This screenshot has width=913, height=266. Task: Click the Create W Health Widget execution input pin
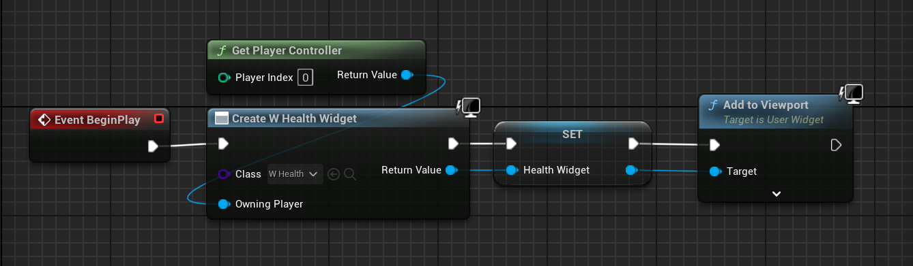coord(222,144)
